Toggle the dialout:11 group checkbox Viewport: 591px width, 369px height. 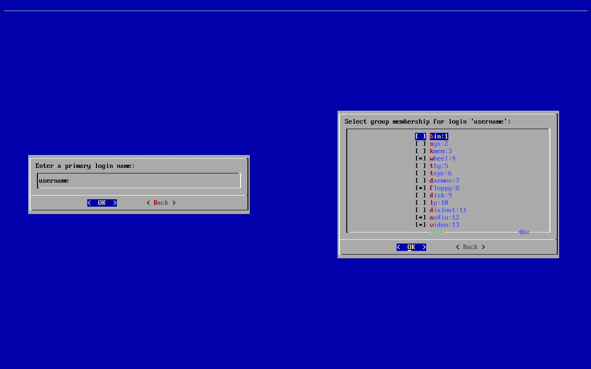[x=421, y=210]
